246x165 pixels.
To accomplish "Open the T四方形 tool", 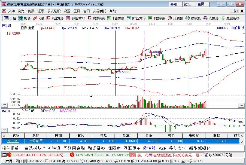I will pyautogui.click(x=116, y=18).
